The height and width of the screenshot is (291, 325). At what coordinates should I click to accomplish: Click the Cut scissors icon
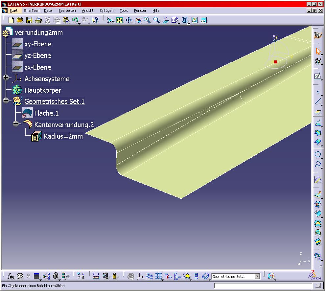(x=47, y=20)
